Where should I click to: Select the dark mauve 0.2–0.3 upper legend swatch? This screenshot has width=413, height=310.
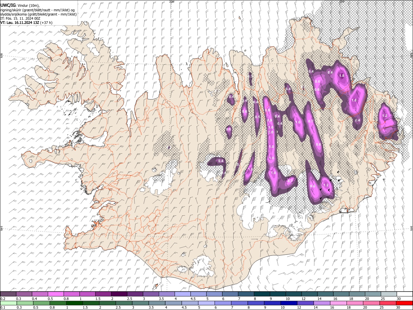tap(8, 294)
